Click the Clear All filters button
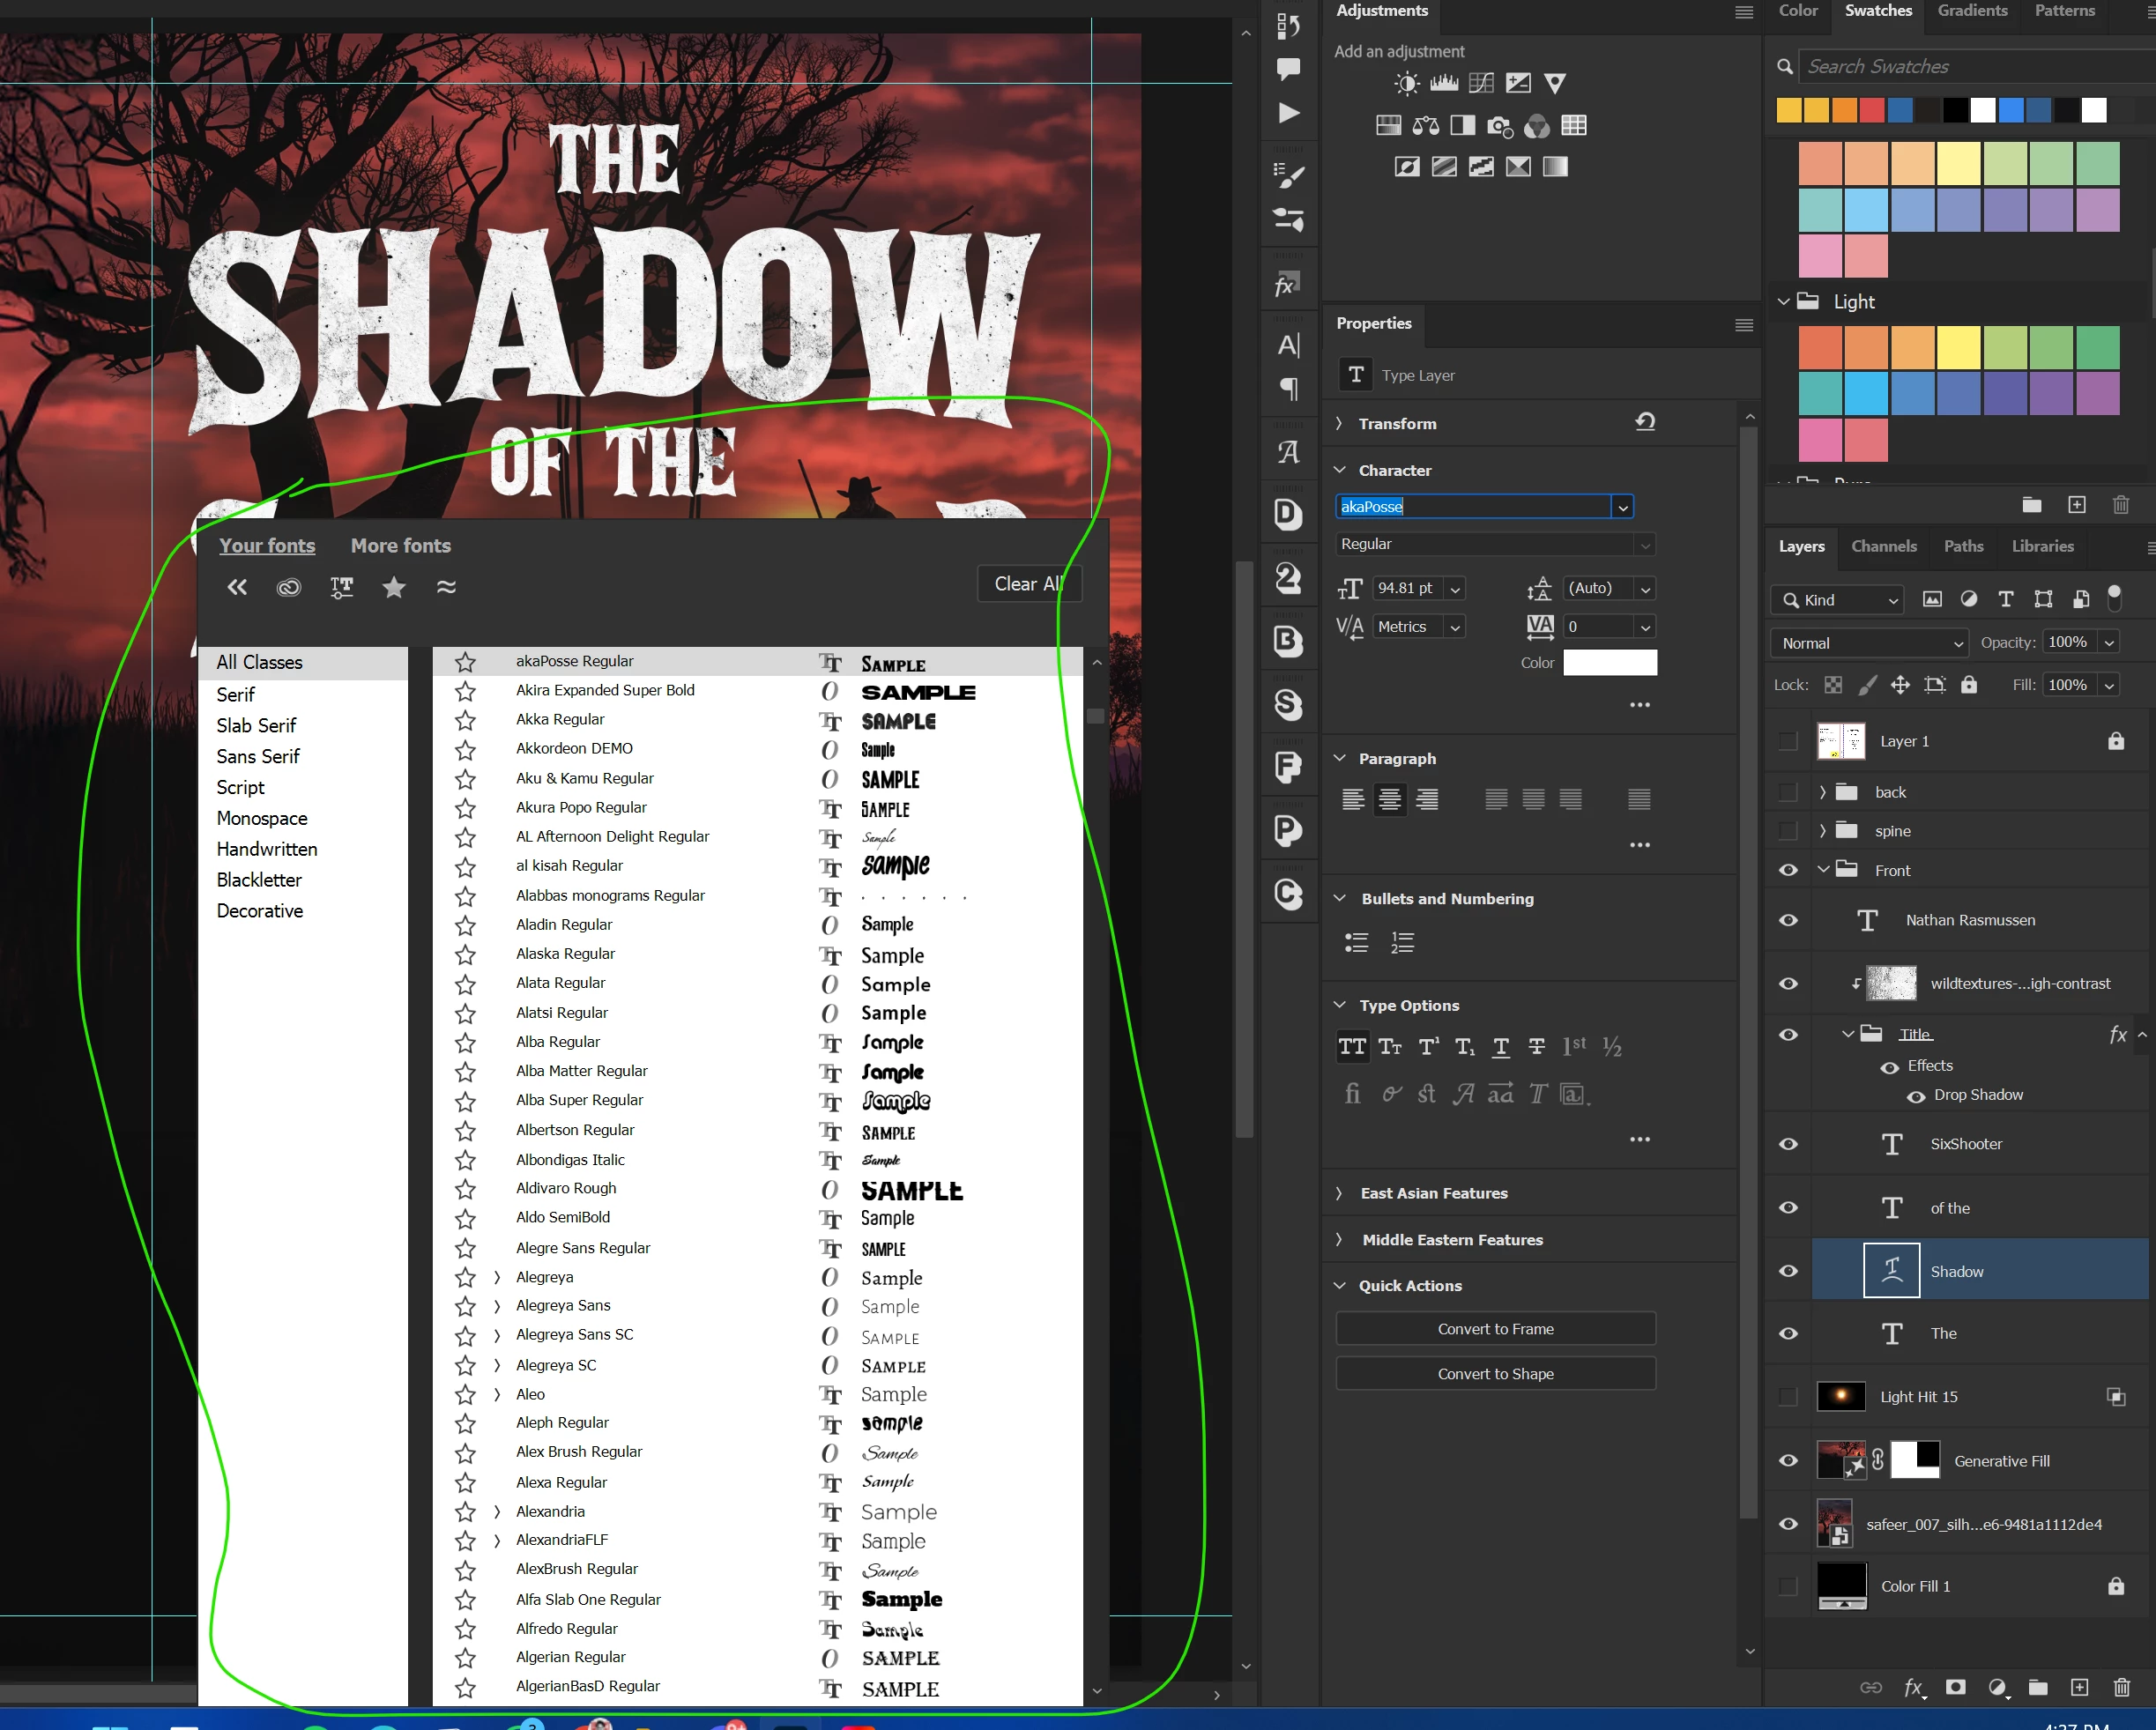The height and width of the screenshot is (1730, 2156). 1028,583
